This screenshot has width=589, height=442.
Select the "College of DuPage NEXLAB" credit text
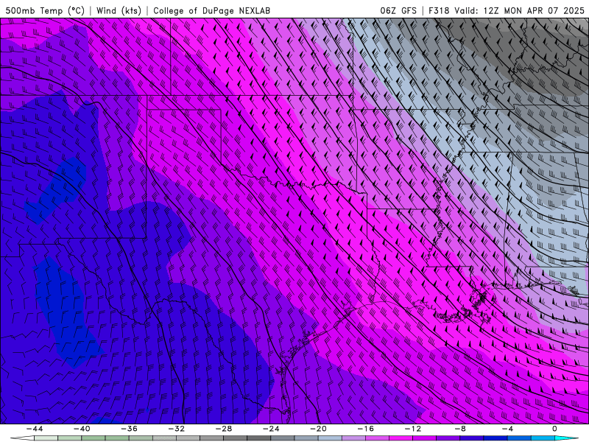211,10
